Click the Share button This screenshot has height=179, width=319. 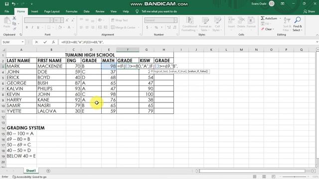[x=309, y=11]
